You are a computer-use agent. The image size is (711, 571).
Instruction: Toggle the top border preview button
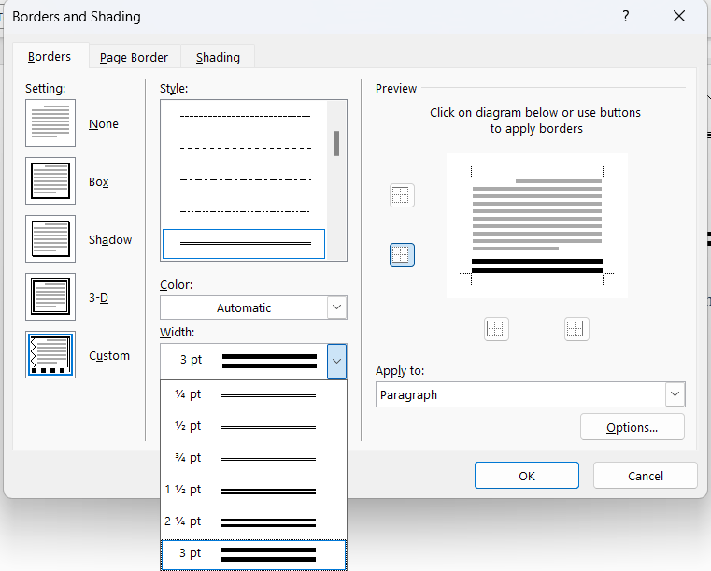tap(402, 195)
